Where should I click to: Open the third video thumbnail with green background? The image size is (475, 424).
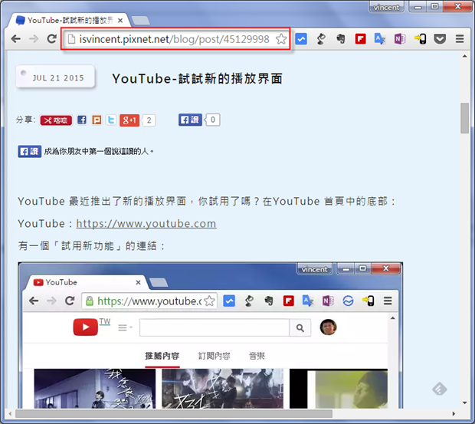tap(339, 388)
